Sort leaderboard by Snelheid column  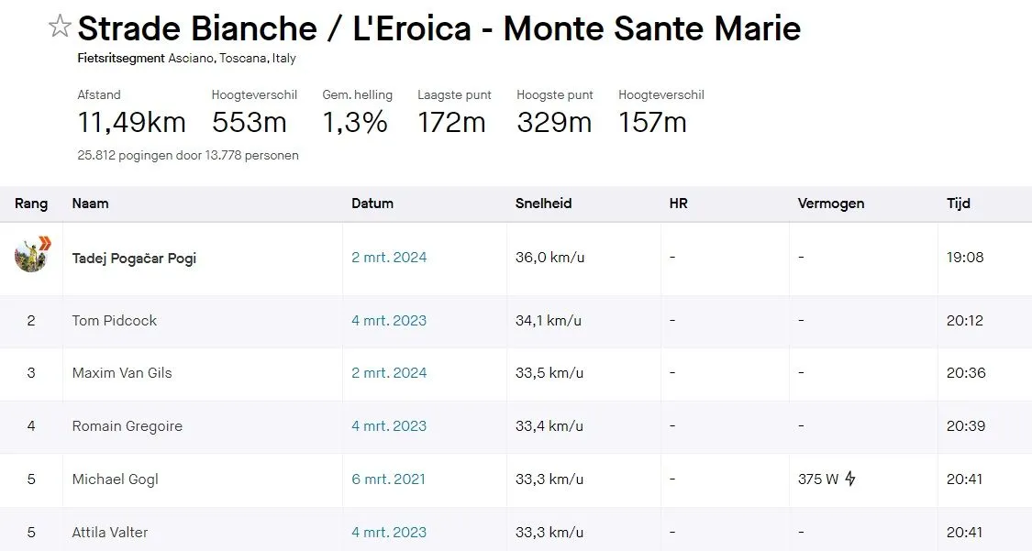(544, 204)
